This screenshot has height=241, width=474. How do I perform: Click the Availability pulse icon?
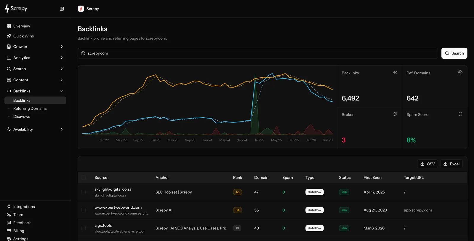click(9, 129)
